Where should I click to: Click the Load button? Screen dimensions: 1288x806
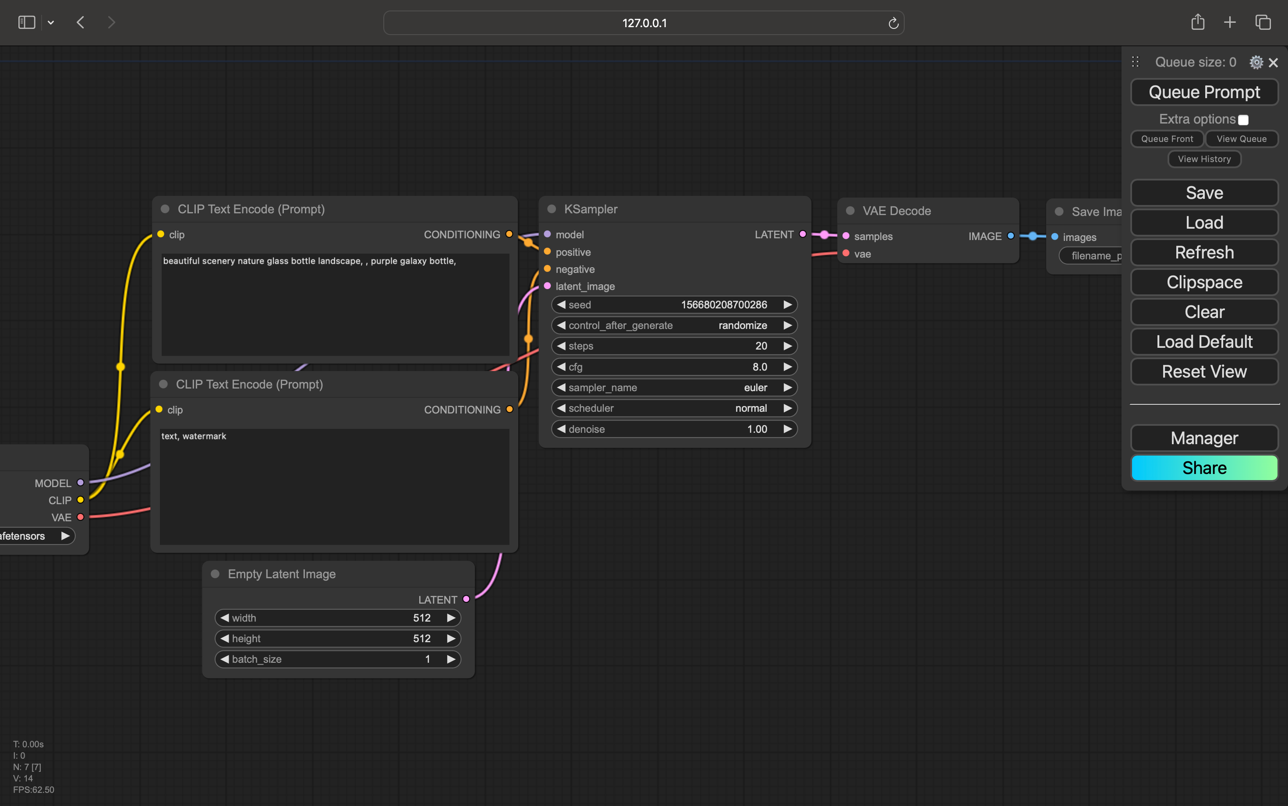(1204, 222)
